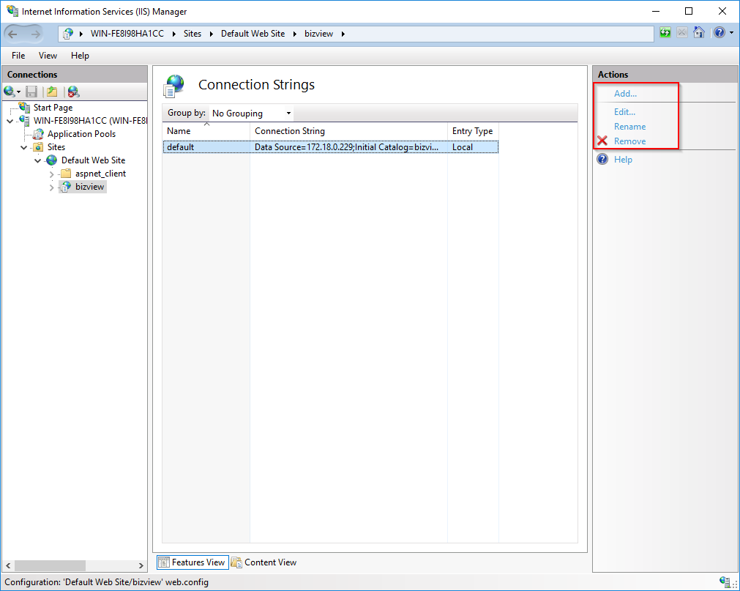Expand the bizview tree node

pos(52,187)
